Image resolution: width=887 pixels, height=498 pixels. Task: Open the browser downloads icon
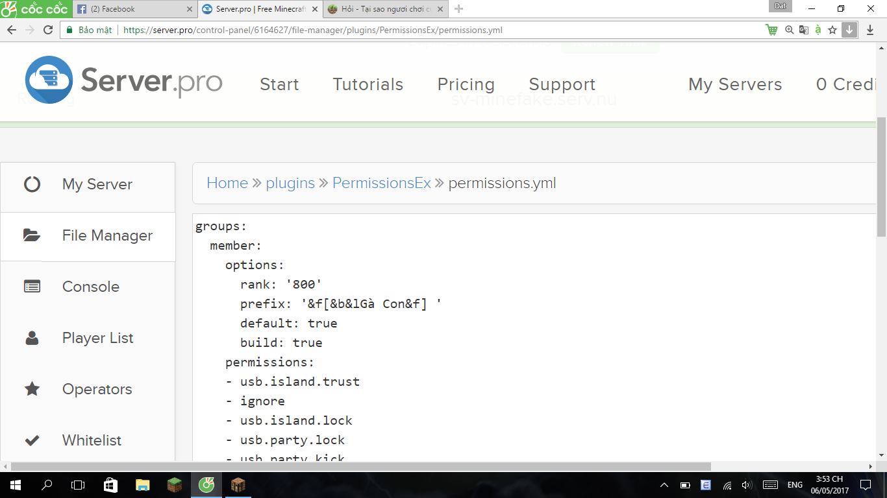click(x=870, y=30)
